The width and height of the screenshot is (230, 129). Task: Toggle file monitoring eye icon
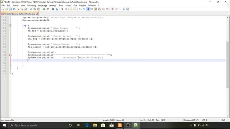(107, 9)
